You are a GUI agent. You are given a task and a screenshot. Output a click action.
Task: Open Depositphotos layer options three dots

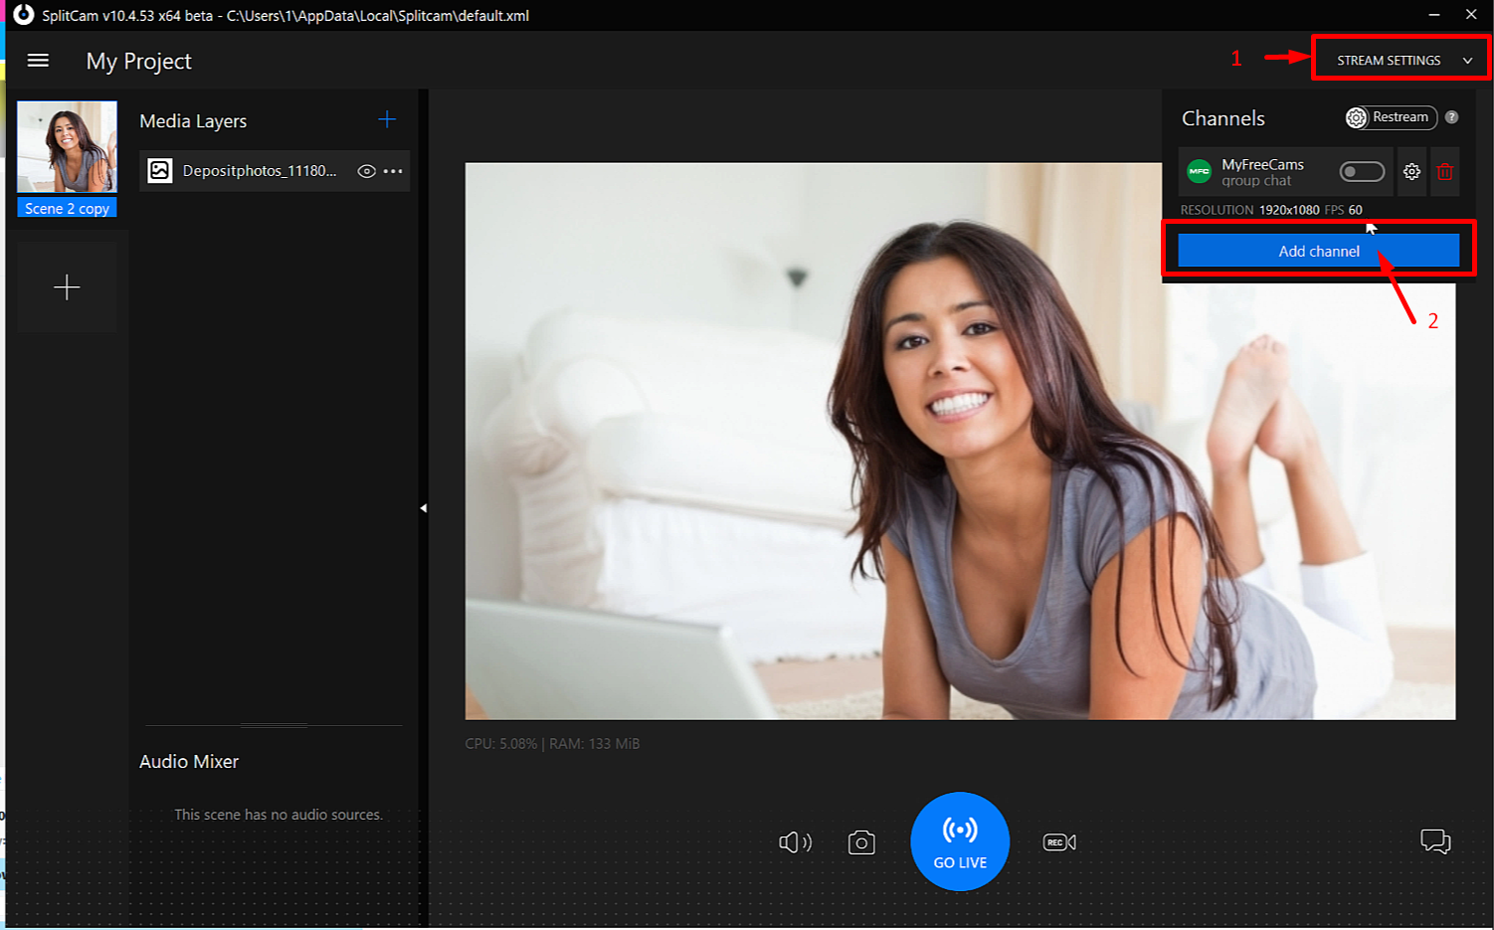tap(394, 171)
